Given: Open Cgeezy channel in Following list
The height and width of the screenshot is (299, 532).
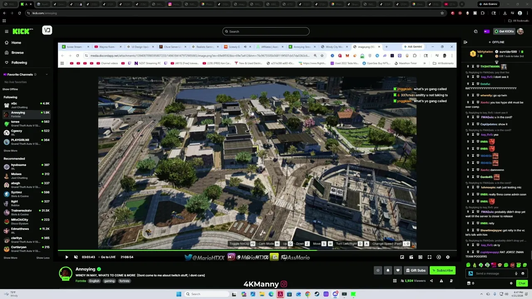Looking at the screenshot, I should tap(27, 132).
